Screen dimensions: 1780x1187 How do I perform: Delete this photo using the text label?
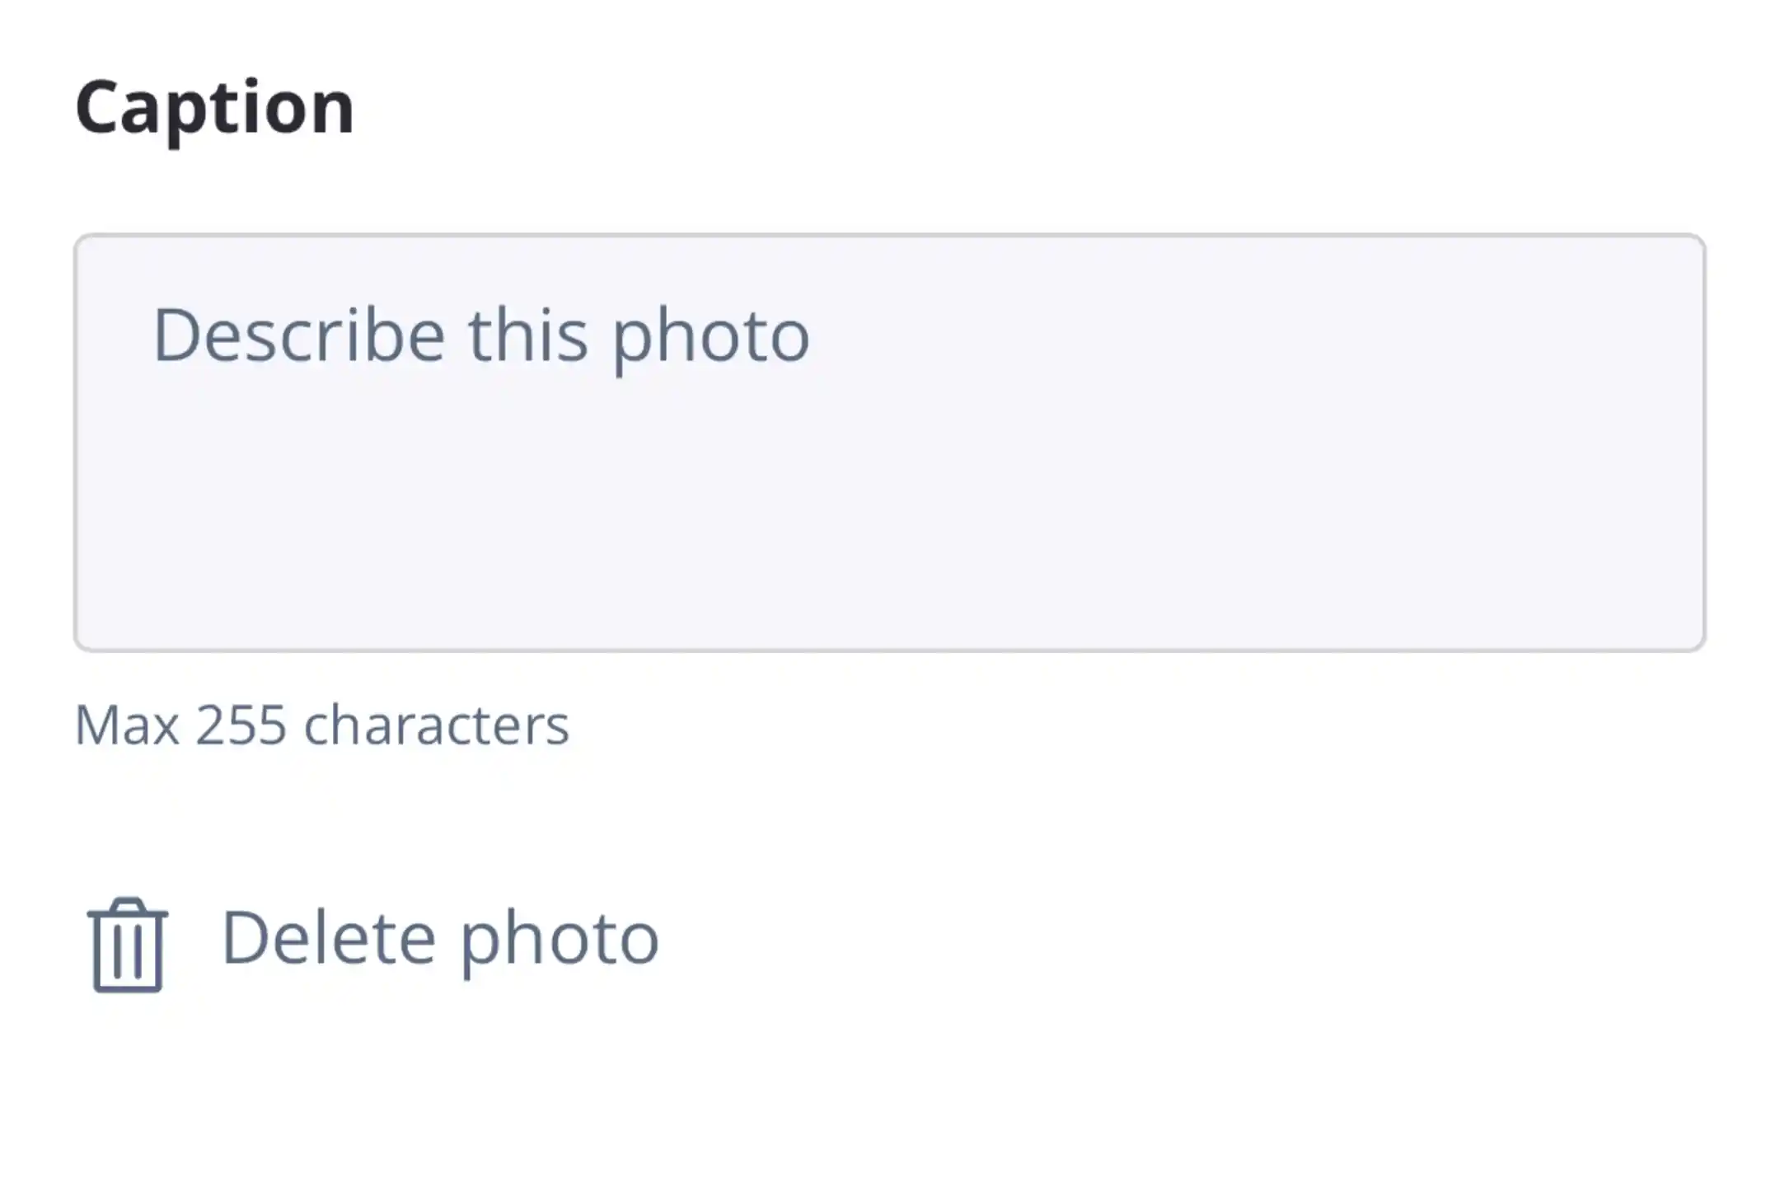[440, 938]
